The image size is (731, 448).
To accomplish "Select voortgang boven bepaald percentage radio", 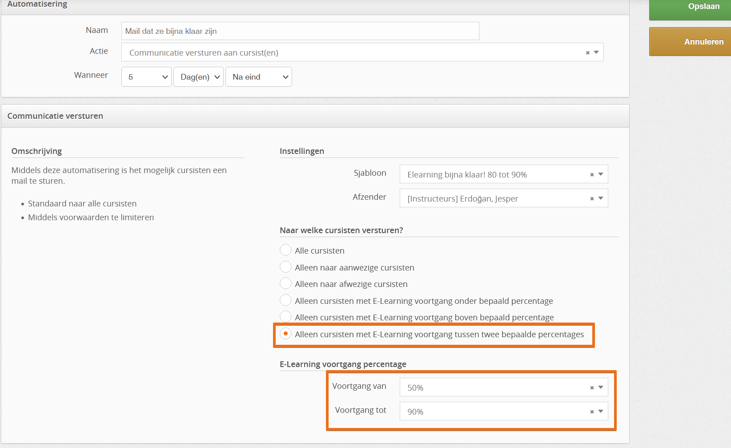I will 285,317.
